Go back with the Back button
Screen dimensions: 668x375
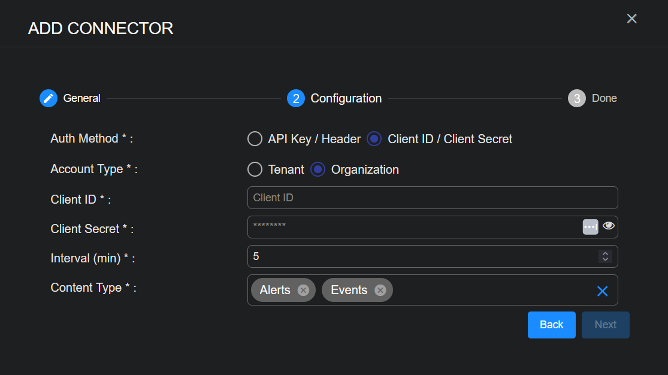click(551, 325)
